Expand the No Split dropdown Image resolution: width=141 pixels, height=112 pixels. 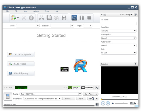coord(119,53)
